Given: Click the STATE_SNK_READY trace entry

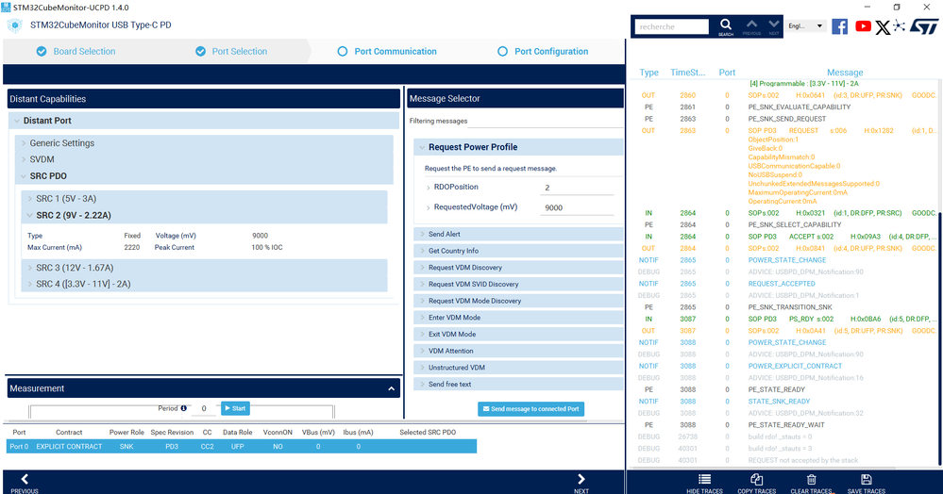Looking at the screenshot, I should point(779,402).
